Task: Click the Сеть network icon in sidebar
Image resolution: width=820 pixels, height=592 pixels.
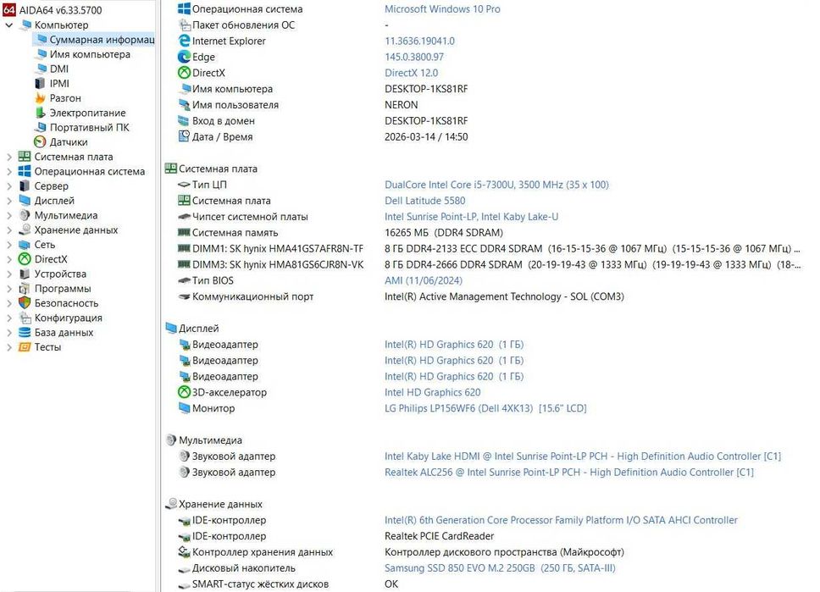Action: [x=25, y=244]
